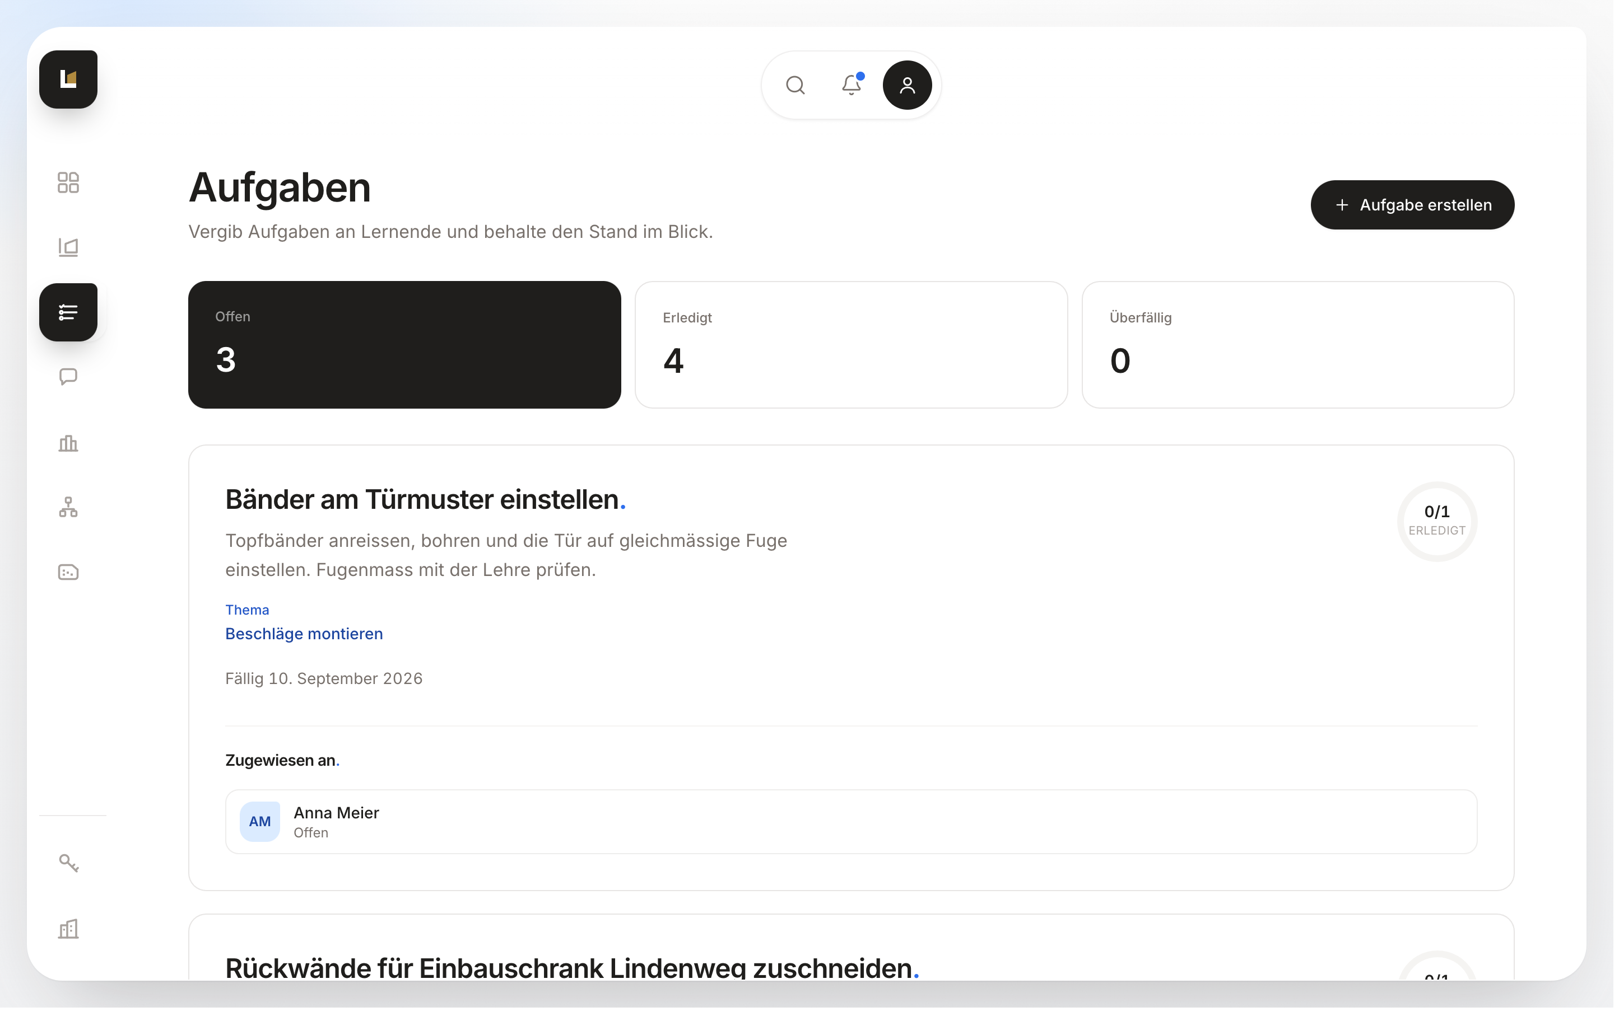
Task: Click the subtitle 'Vergib Aufgaben an Lernende...'
Action: click(x=450, y=232)
